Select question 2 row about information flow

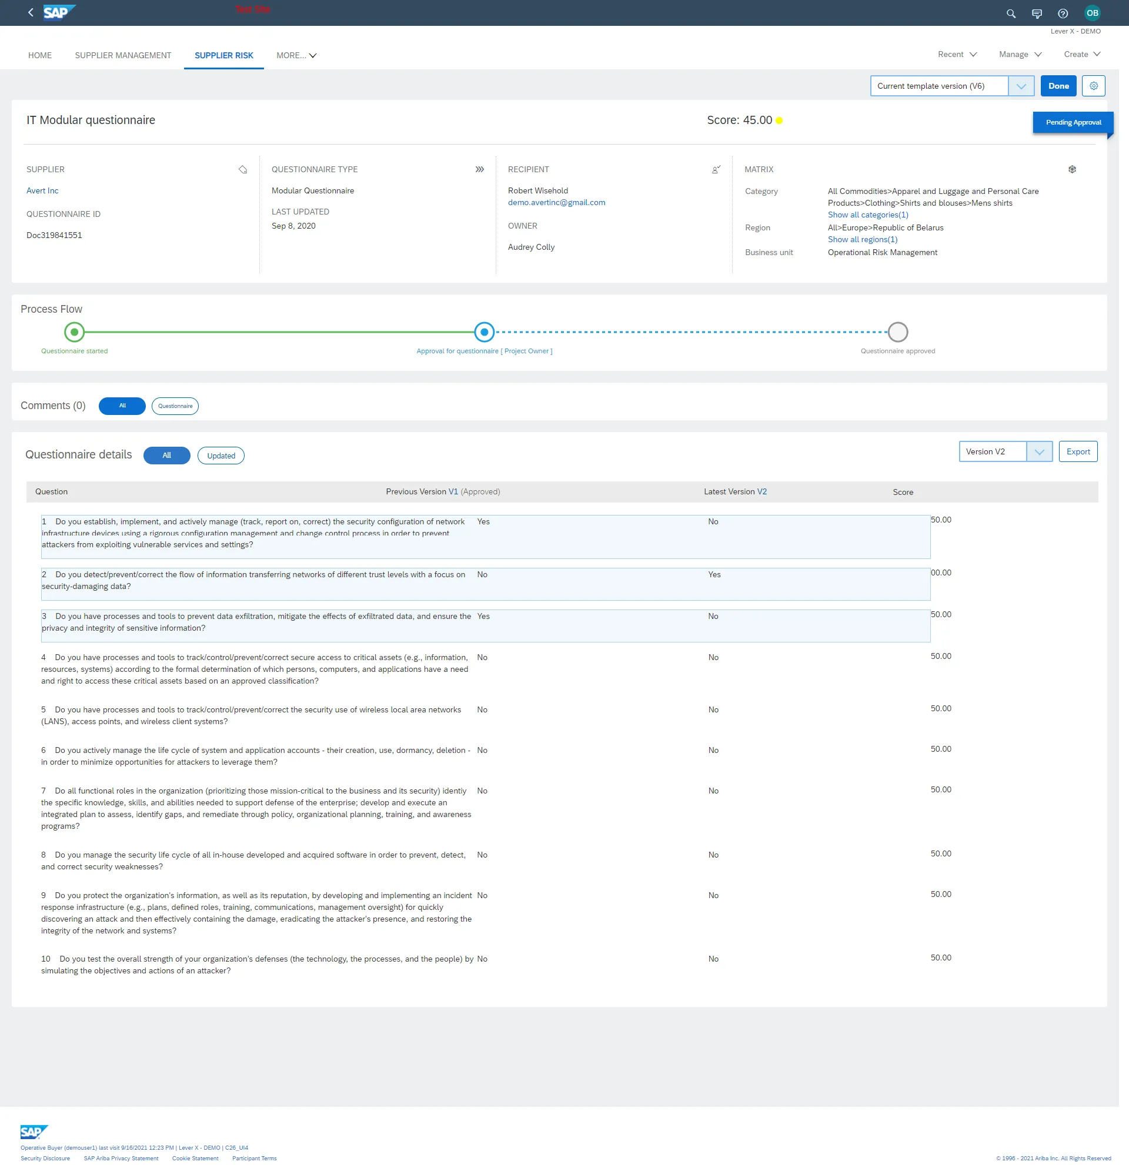pos(485,584)
